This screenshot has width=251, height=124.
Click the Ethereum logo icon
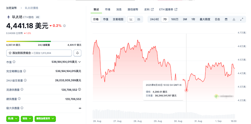(8, 17)
